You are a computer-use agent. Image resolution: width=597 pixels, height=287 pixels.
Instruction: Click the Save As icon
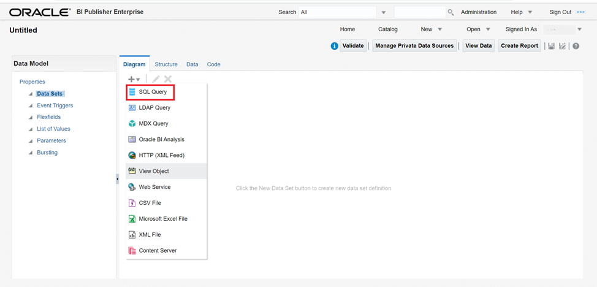[562, 46]
